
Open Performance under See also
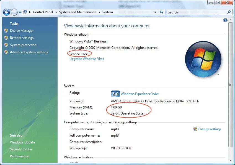[19, 156]
